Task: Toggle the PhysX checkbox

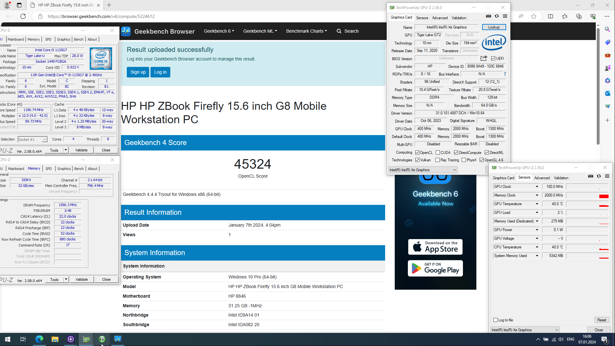Action: (464, 160)
